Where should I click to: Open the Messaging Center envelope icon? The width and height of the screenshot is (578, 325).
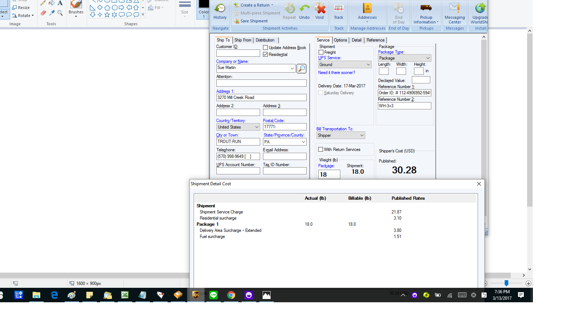point(454,13)
